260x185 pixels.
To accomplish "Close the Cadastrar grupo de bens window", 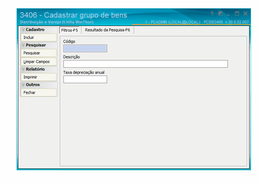I will [246, 14].
